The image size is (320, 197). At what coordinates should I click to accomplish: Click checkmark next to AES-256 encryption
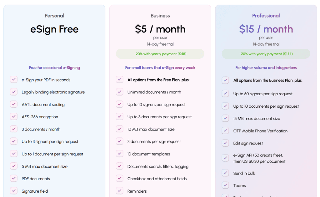(14, 117)
